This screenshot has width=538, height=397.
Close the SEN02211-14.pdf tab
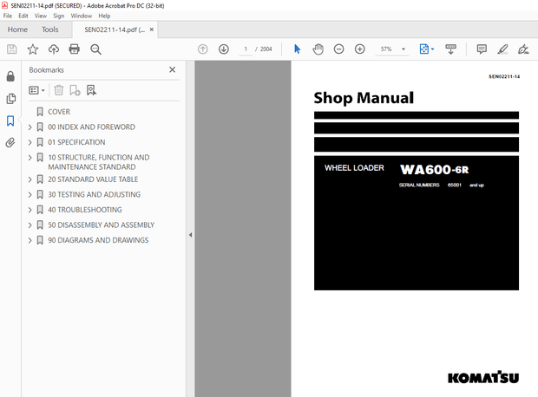point(151,29)
